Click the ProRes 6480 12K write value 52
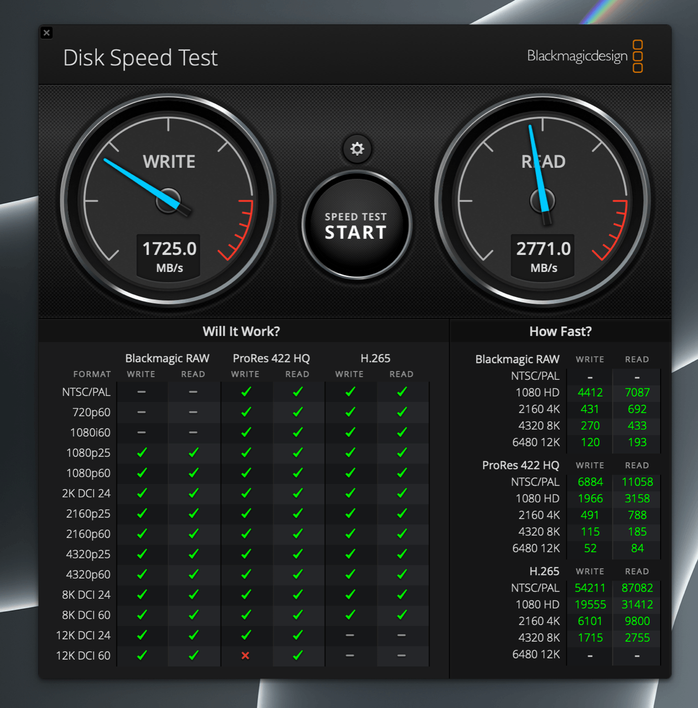Viewport: 698px width, 708px height. click(x=590, y=548)
